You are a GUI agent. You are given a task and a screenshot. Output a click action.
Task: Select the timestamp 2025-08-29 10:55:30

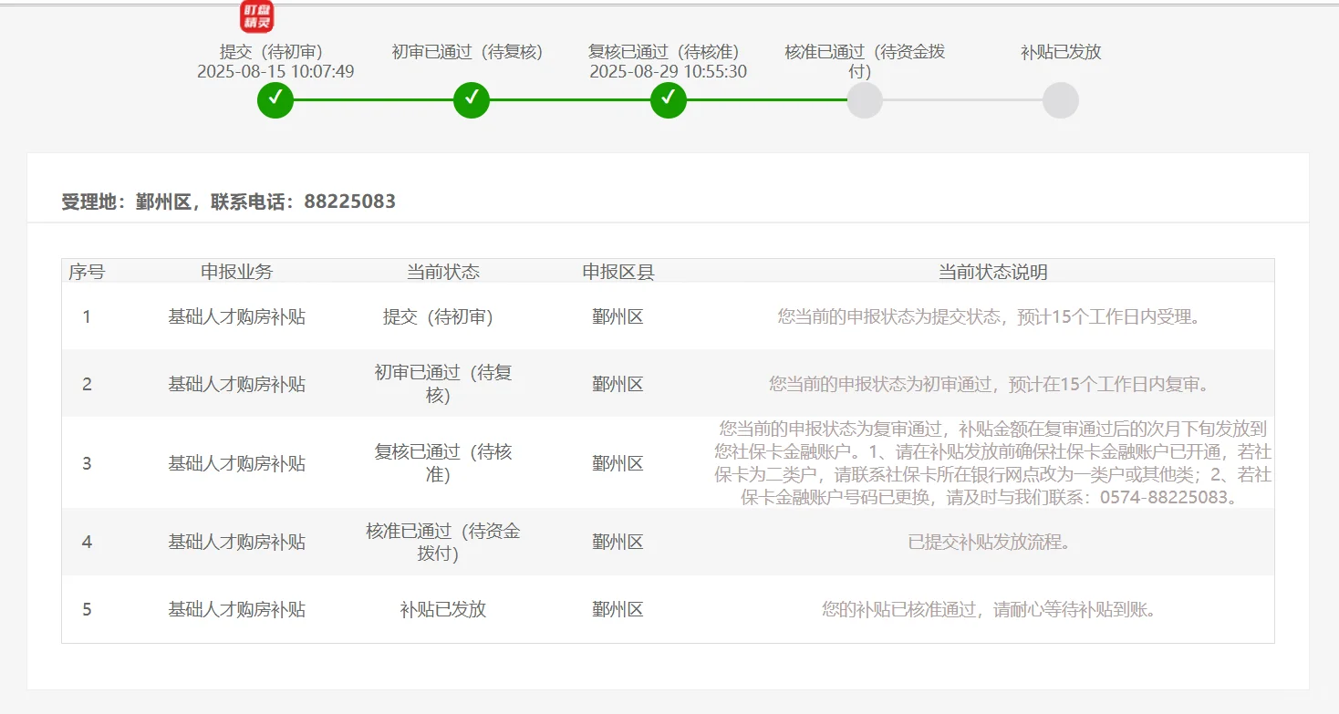[x=669, y=71]
